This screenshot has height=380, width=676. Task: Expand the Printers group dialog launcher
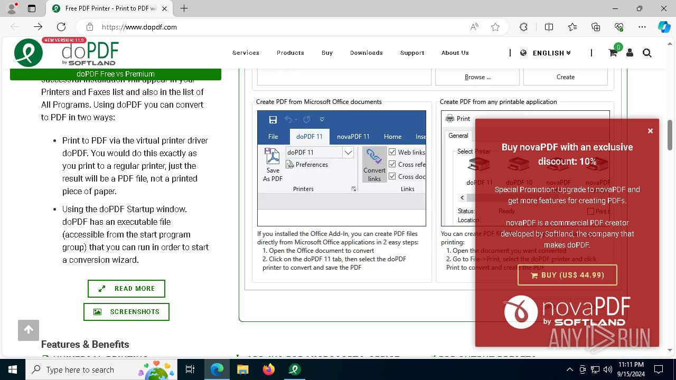pyautogui.click(x=354, y=189)
